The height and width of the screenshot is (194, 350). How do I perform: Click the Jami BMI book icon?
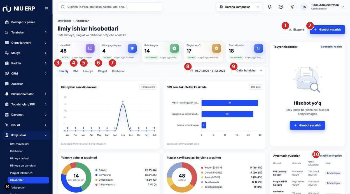pyautogui.click(x=90, y=48)
